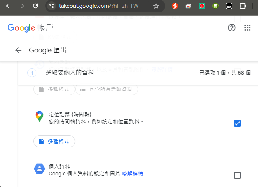Click 個人資料 title text

click(x=59, y=166)
